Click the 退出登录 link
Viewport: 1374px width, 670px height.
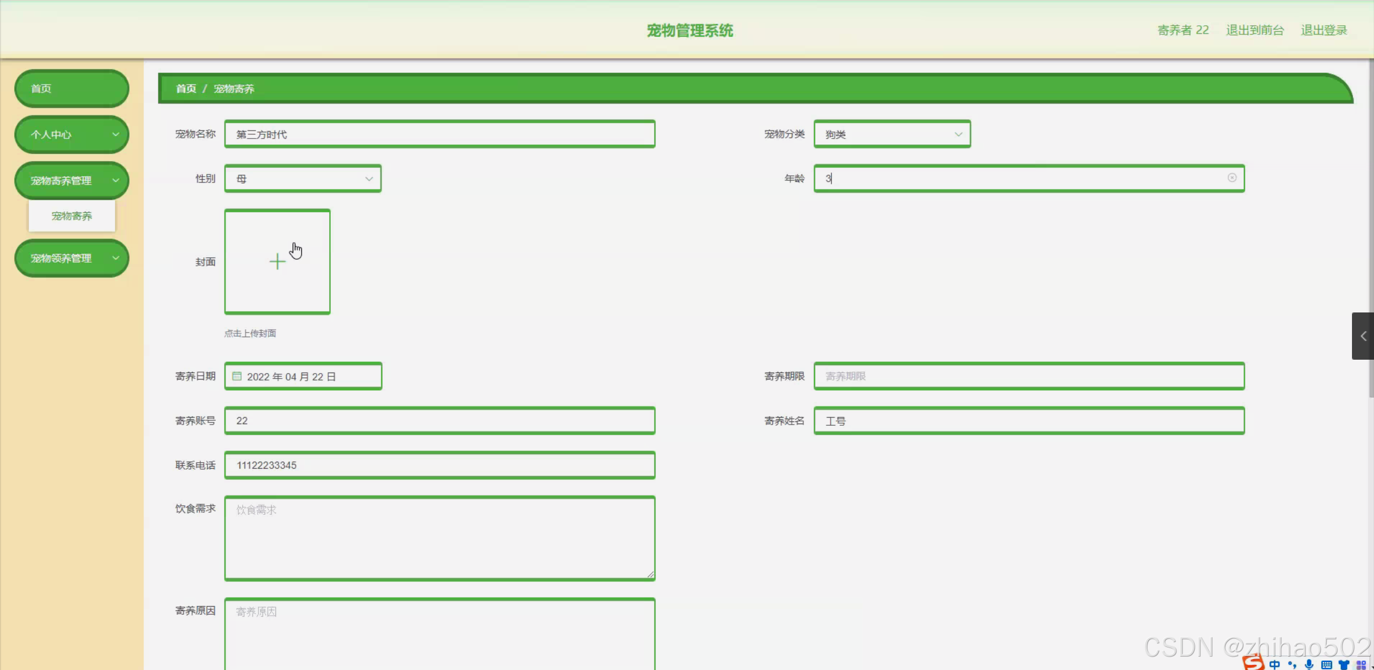pos(1324,30)
